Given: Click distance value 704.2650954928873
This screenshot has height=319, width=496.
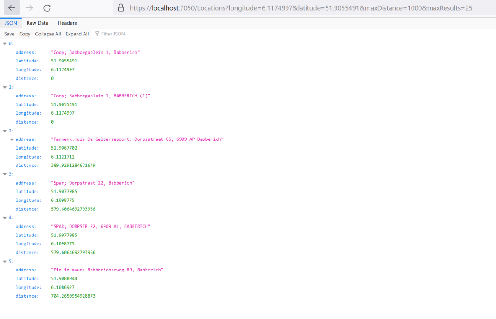Looking at the screenshot, I should click(x=73, y=296).
